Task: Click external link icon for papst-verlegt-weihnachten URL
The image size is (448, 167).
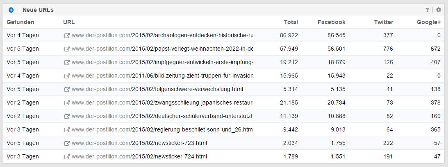Action: (67, 49)
